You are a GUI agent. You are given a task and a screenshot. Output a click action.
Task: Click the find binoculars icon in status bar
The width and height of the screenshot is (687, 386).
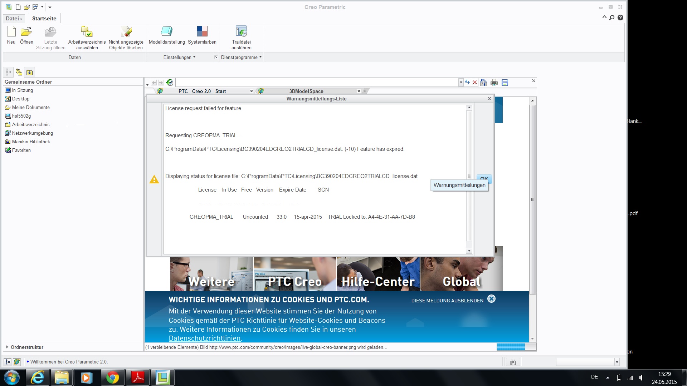(x=513, y=362)
